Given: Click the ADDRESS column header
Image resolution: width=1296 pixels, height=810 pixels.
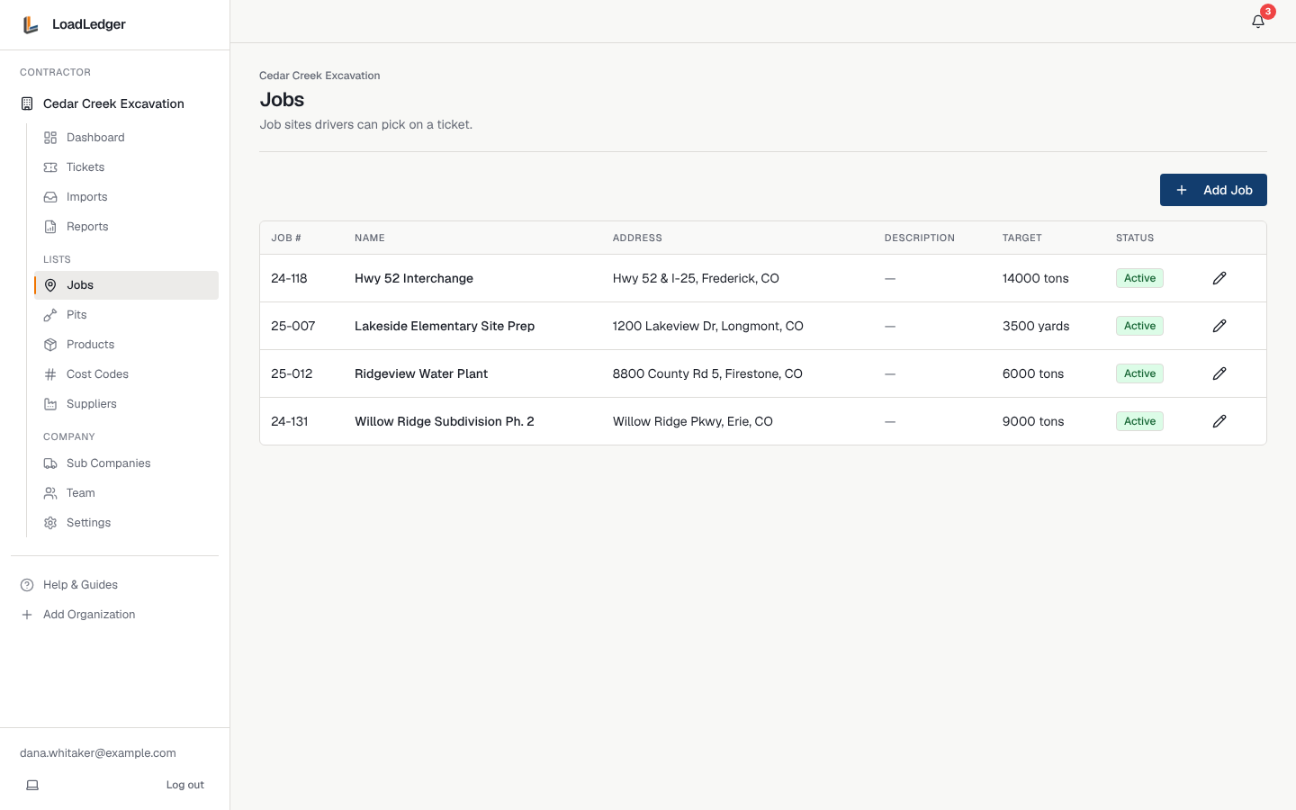Looking at the screenshot, I should pos(637,238).
